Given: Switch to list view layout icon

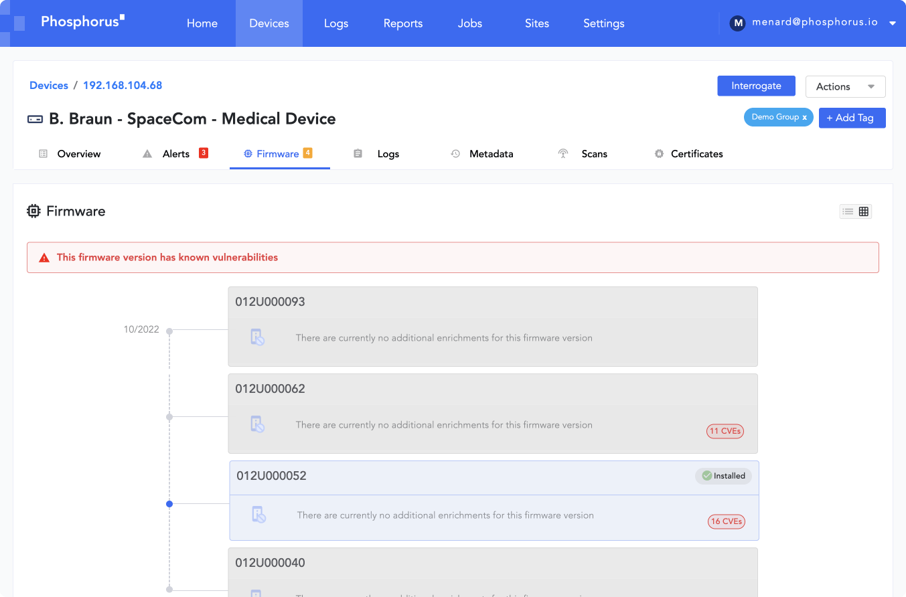Looking at the screenshot, I should (848, 211).
